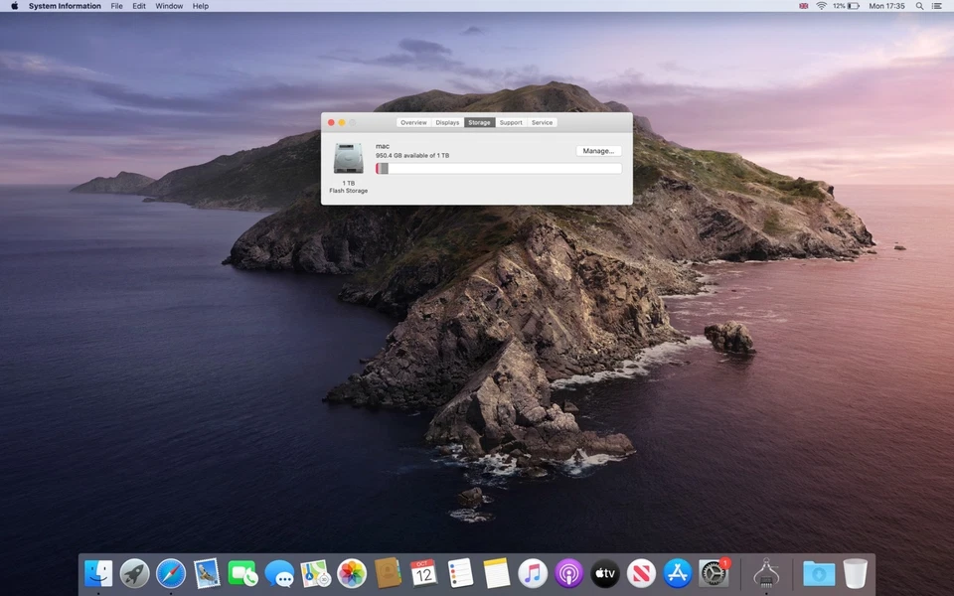
Task: Open News app in the Dock
Action: tap(641, 573)
